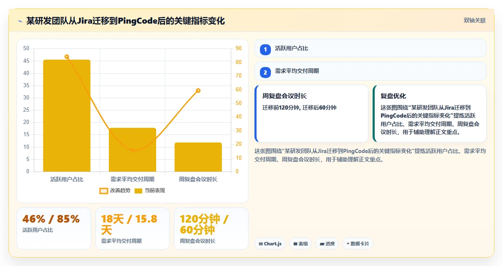Click the text 迁移前120分钟, 迁移后60分钟
Screen dimensions: 503x266
(299, 107)
